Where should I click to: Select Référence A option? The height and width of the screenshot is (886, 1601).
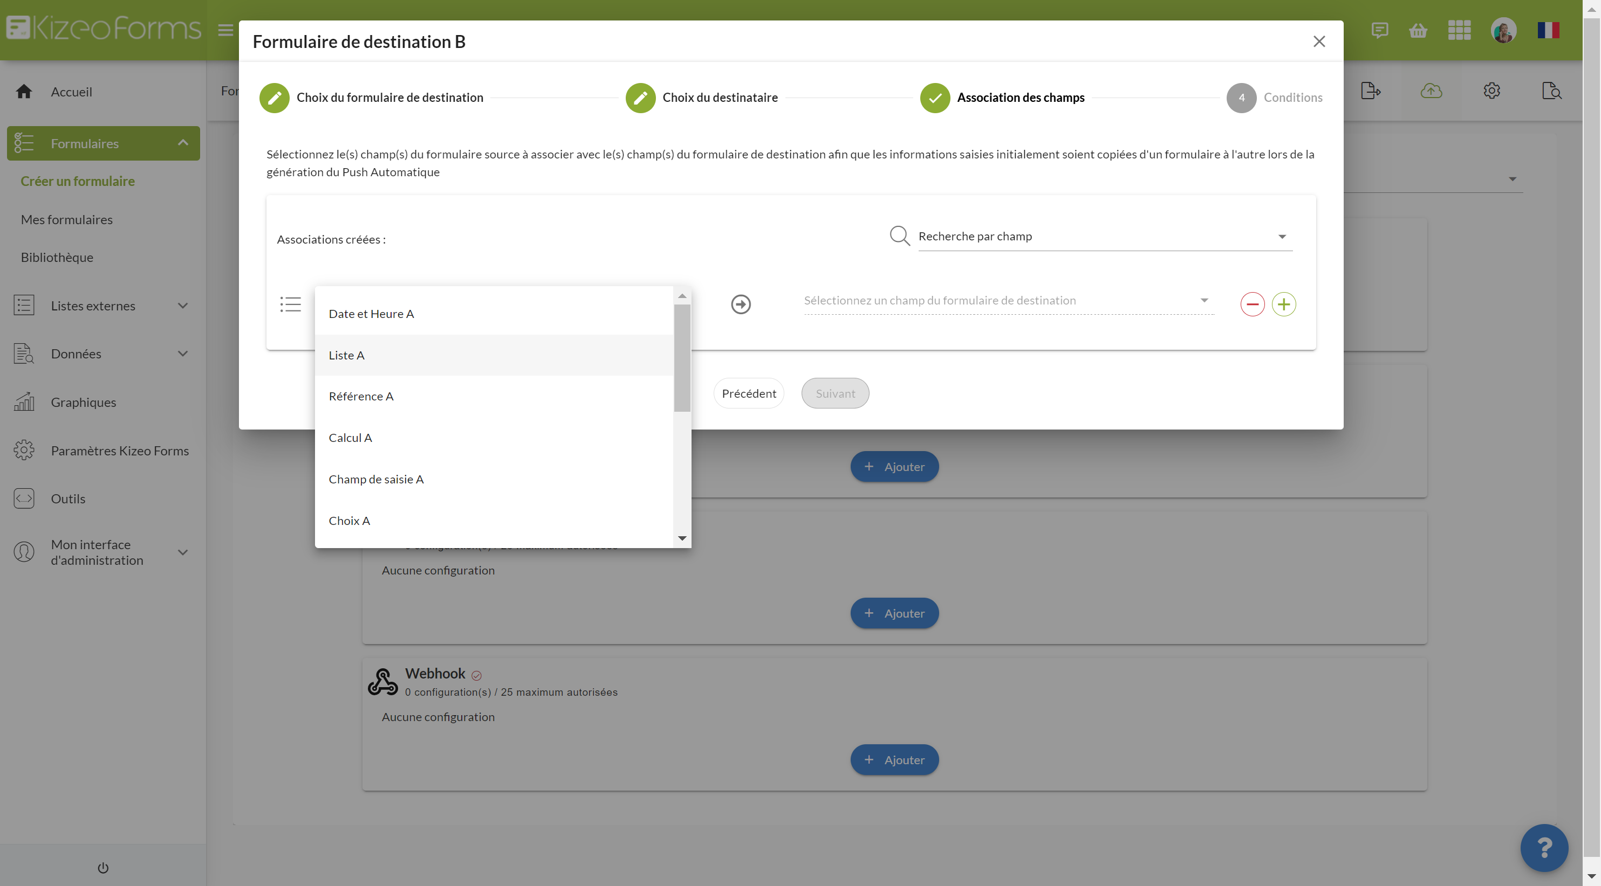pyautogui.click(x=494, y=396)
